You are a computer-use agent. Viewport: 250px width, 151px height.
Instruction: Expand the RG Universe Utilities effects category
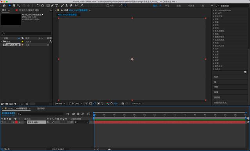pyautogui.click(x=214, y=10)
